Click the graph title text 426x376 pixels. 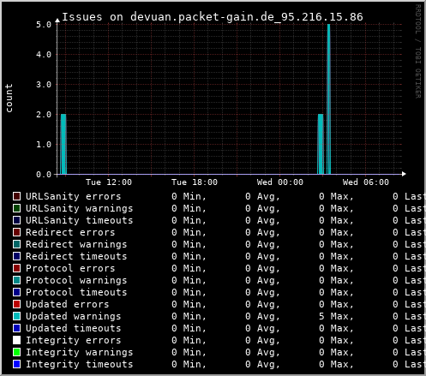(x=213, y=17)
